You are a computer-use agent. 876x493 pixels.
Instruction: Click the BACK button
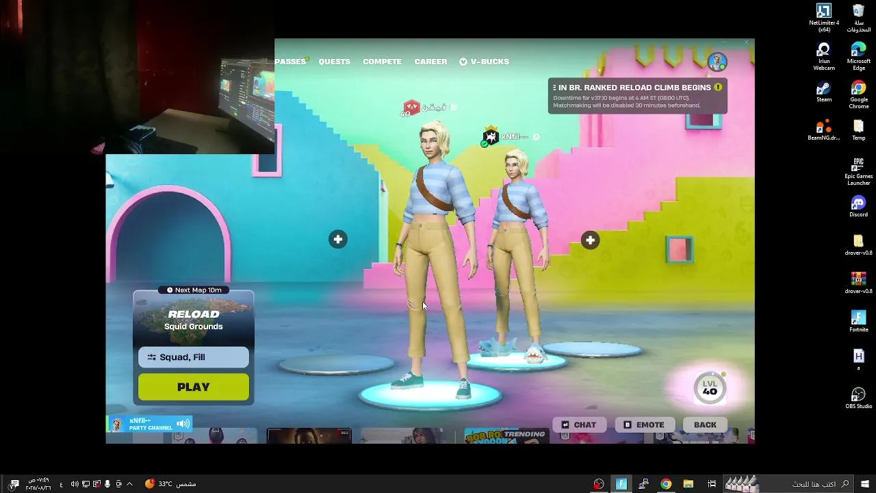[x=705, y=425]
